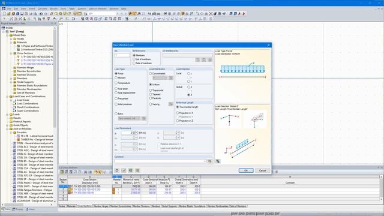
Task: Click first icon at dialog bottom left
Action: pos(117,170)
